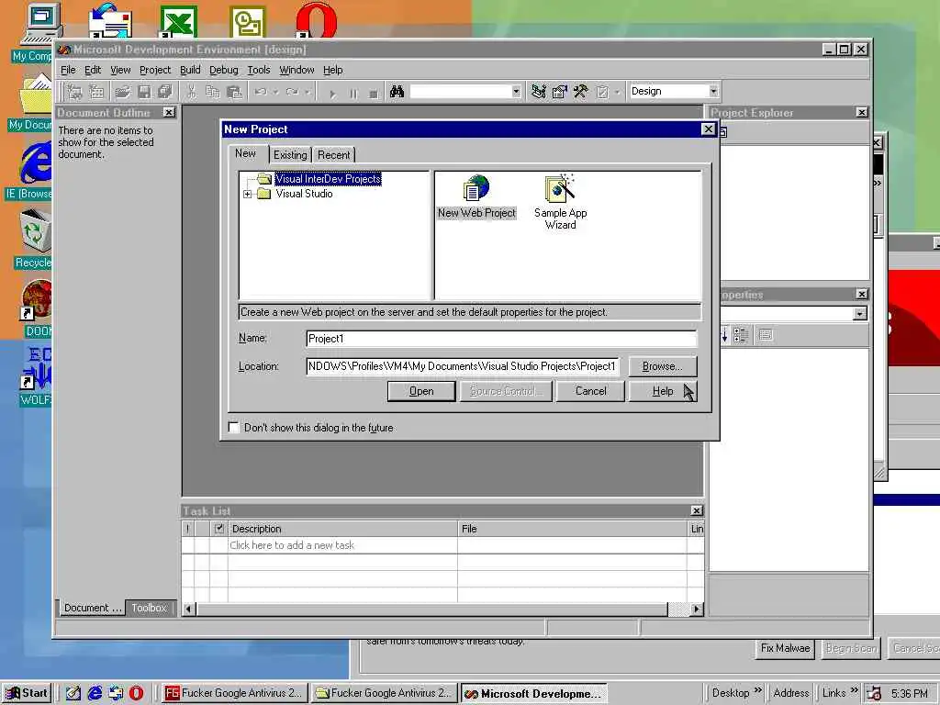Click Task List scrollbar right arrow
Screen dimensions: 940x705
696,609
